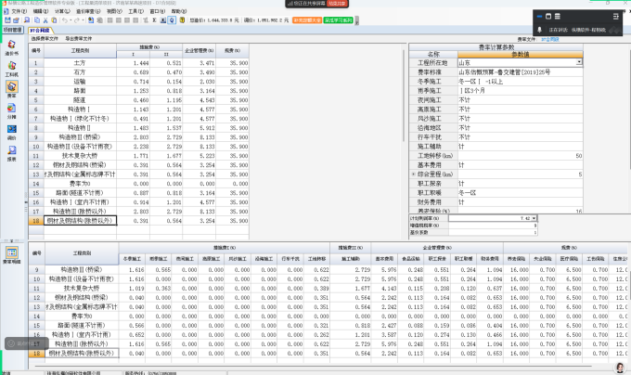Click the 选择费率文件 button

[45, 39]
